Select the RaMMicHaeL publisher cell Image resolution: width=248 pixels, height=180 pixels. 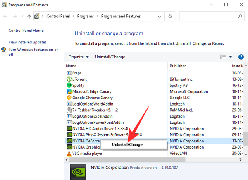(181, 110)
